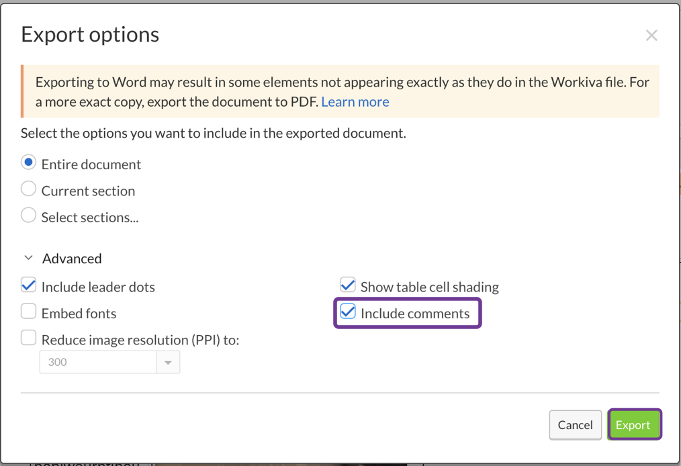Click the green Export button
681x466 pixels.
pyautogui.click(x=633, y=425)
